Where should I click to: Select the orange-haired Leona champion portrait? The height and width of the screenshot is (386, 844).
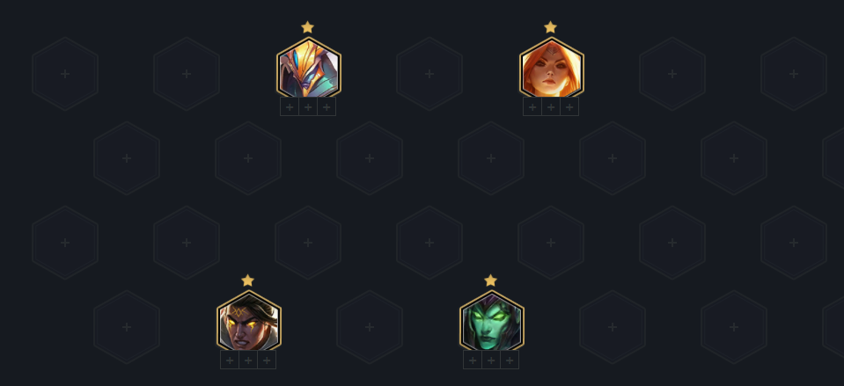[551, 69]
